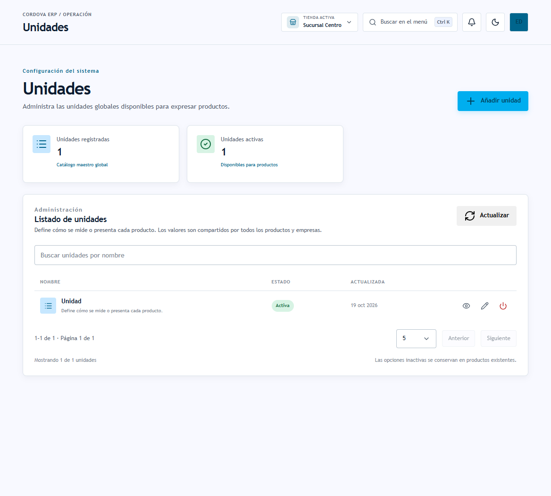Expand the Sucursal Centro store dropdown
This screenshot has height=496, width=551.
pos(319,22)
